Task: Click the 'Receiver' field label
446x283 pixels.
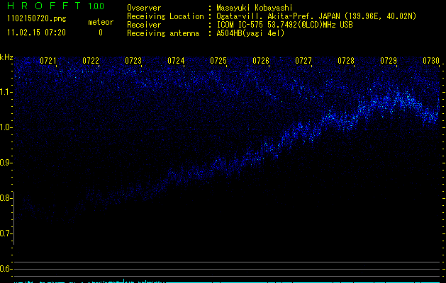Action: pos(144,25)
